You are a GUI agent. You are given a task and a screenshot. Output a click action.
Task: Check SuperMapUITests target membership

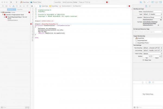tap(134, 43)
